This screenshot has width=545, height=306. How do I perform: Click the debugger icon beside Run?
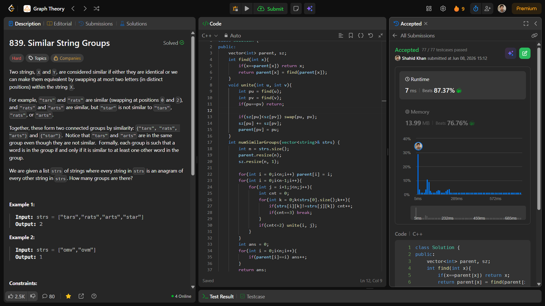coord(235,9)
